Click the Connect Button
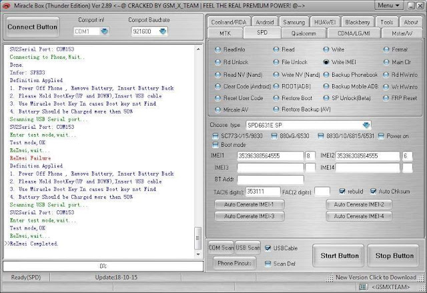The height and width of the screenshot is (293, 427). (x=33, y=27)
